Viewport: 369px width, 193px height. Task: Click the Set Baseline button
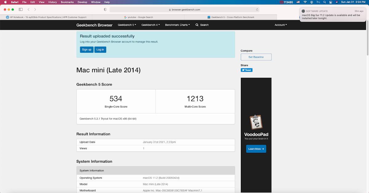pos(256,57)
